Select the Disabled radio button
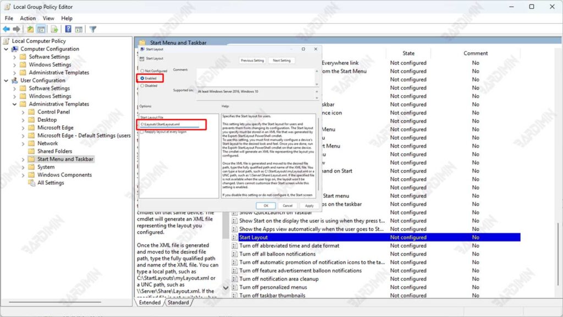 coord(142,85)
